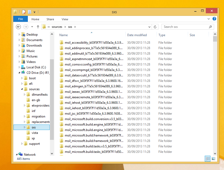The image size is (224, 170).
Task: Select Pictures in navigation pane
Action: click(32, 56)
